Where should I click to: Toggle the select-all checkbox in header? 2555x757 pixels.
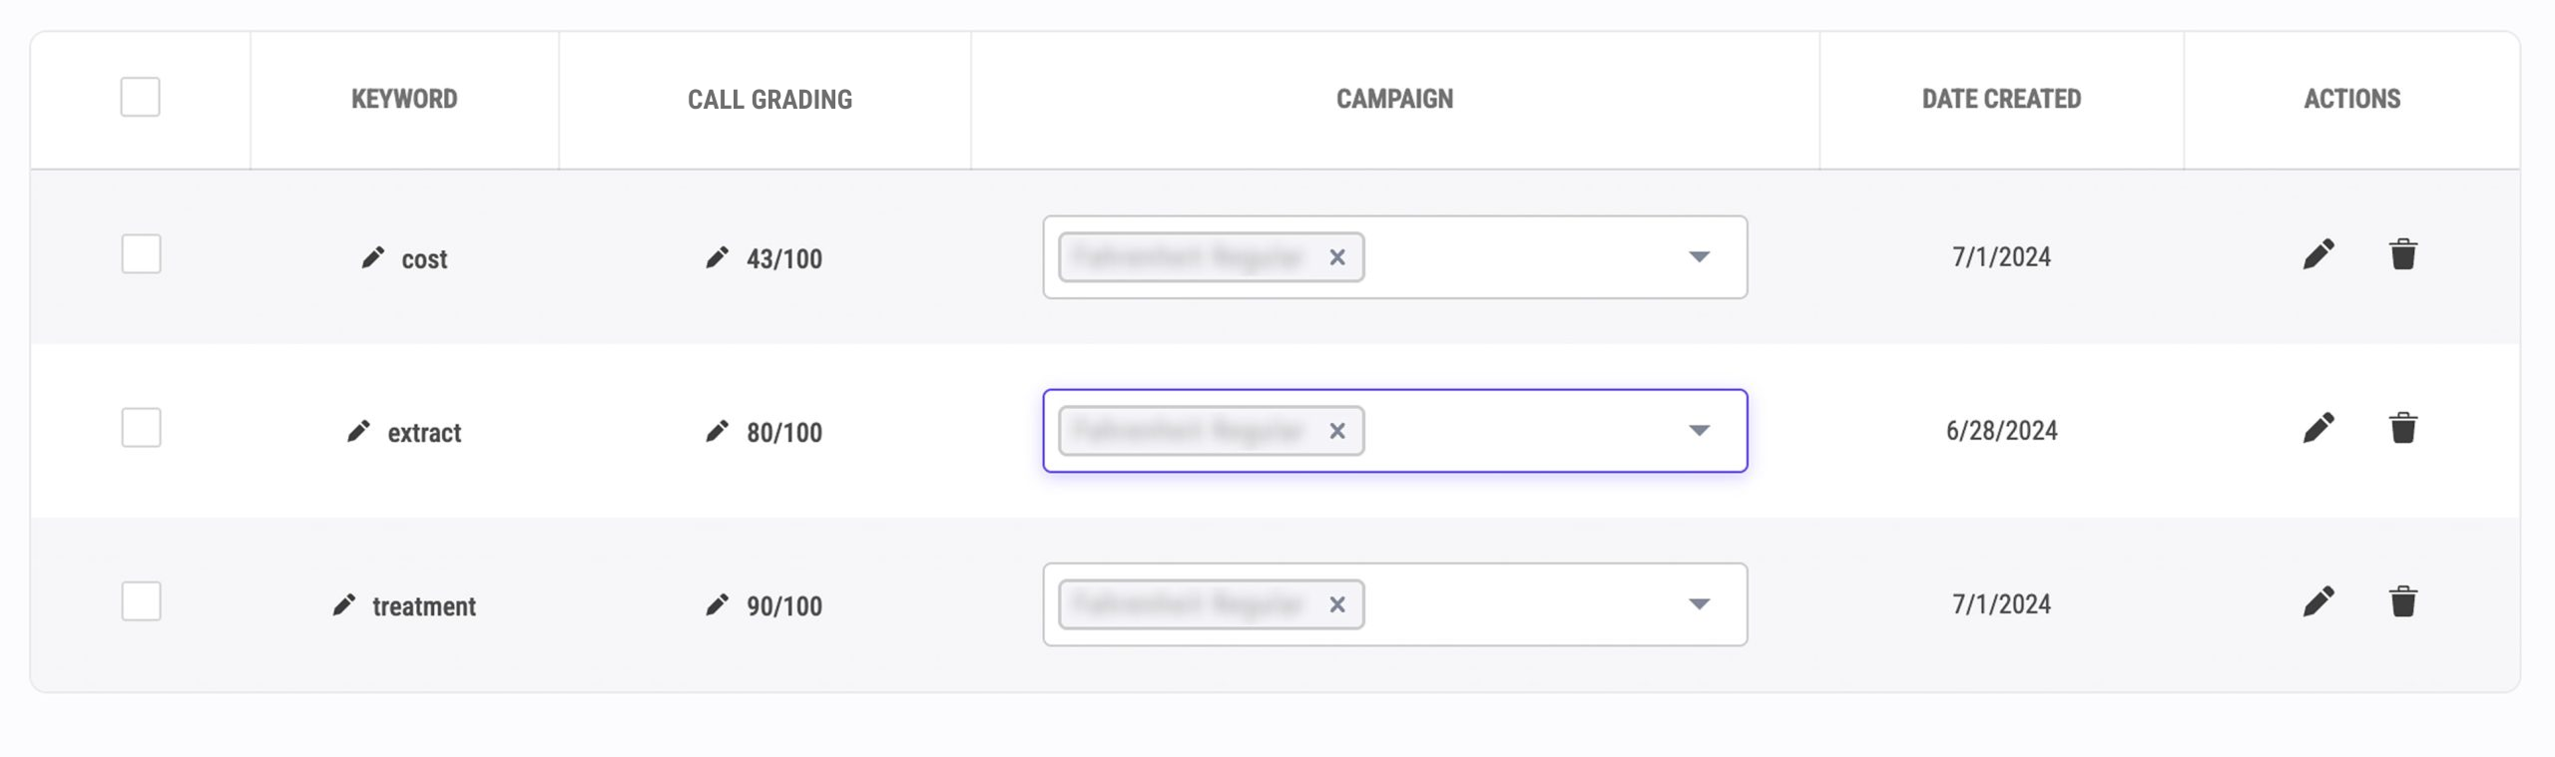click(x=141, y=98)
